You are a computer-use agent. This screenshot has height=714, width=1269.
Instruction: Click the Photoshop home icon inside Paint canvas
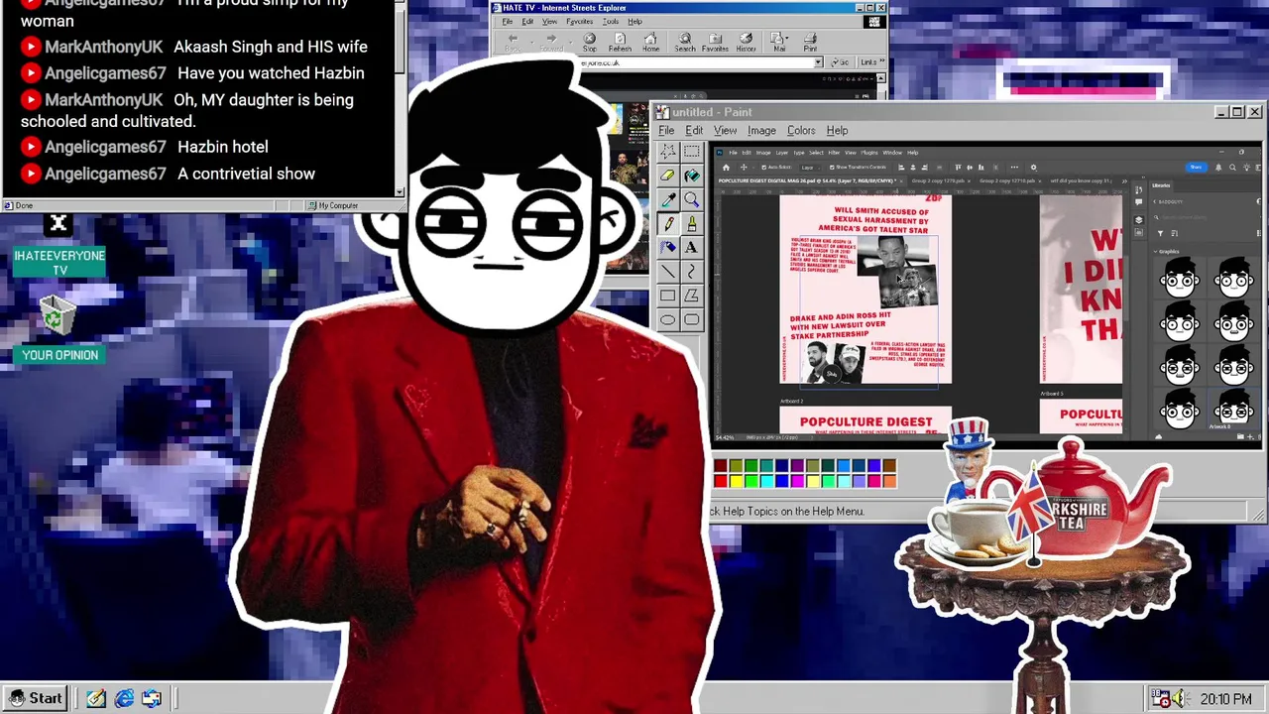click(x=726, y=168)
